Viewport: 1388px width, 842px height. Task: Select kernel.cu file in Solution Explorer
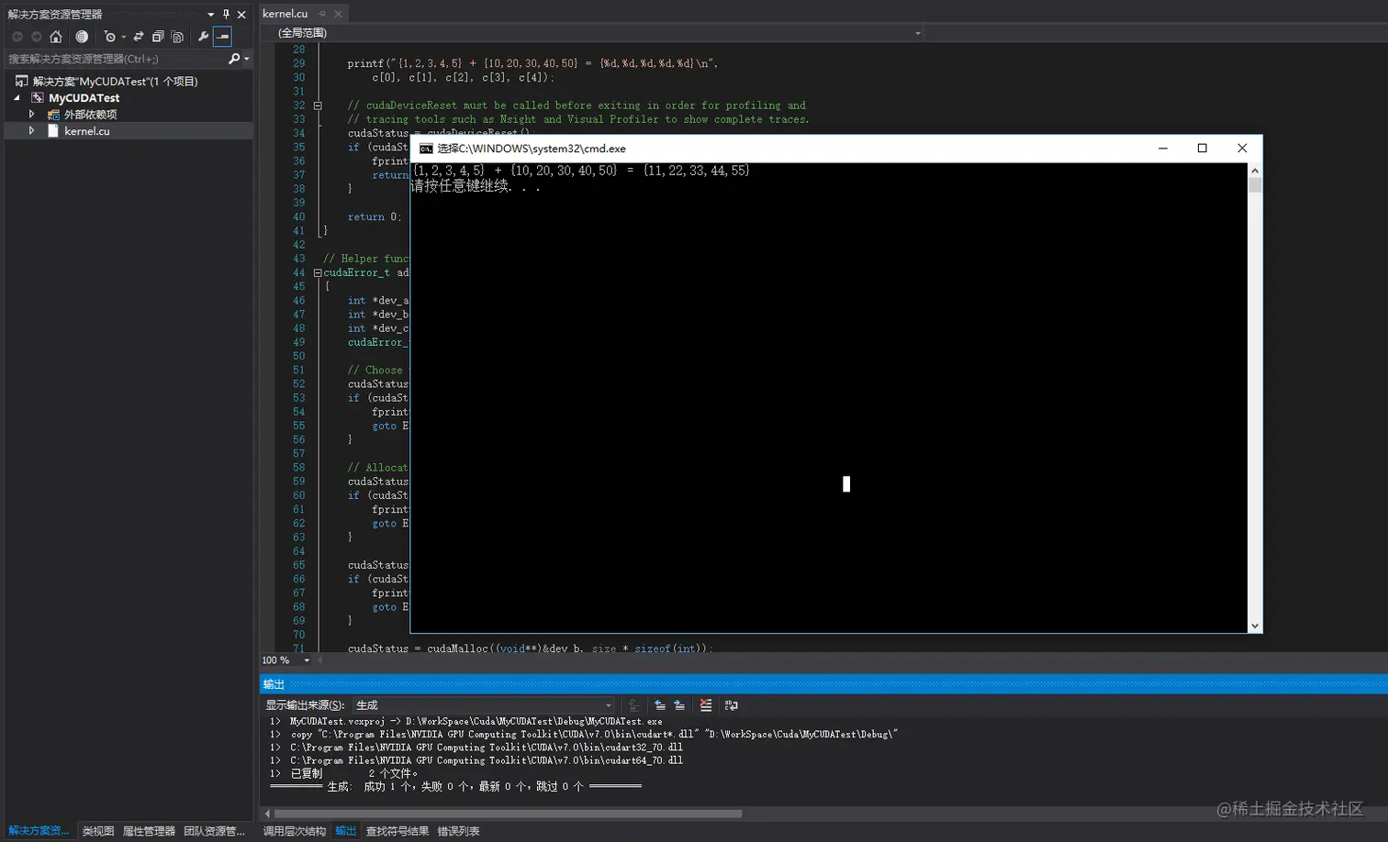86,131
